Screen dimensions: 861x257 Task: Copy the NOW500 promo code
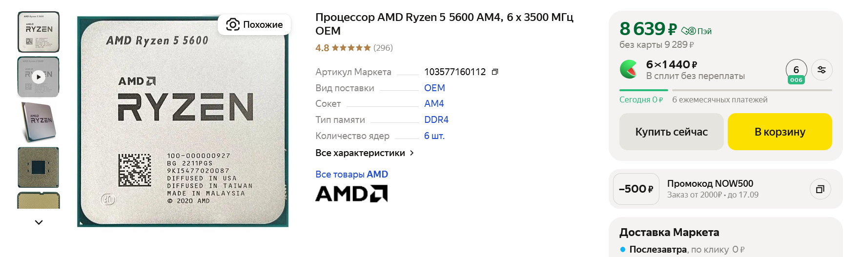[x=820, y=189]
